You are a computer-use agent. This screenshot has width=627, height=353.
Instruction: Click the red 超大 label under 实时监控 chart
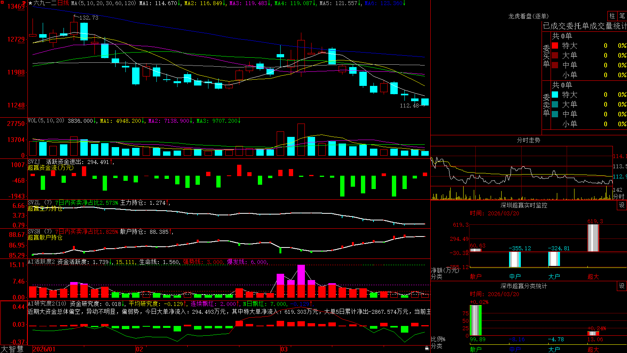pyautogui.click(x=593, y=277)
